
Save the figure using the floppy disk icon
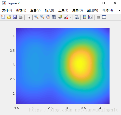15,17
